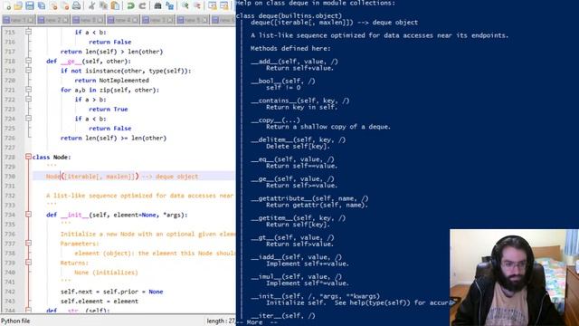Toggle synchronized horizontal scrolling icon
The height and width of the screenshot is (326, 579).
tap(223, 5)
